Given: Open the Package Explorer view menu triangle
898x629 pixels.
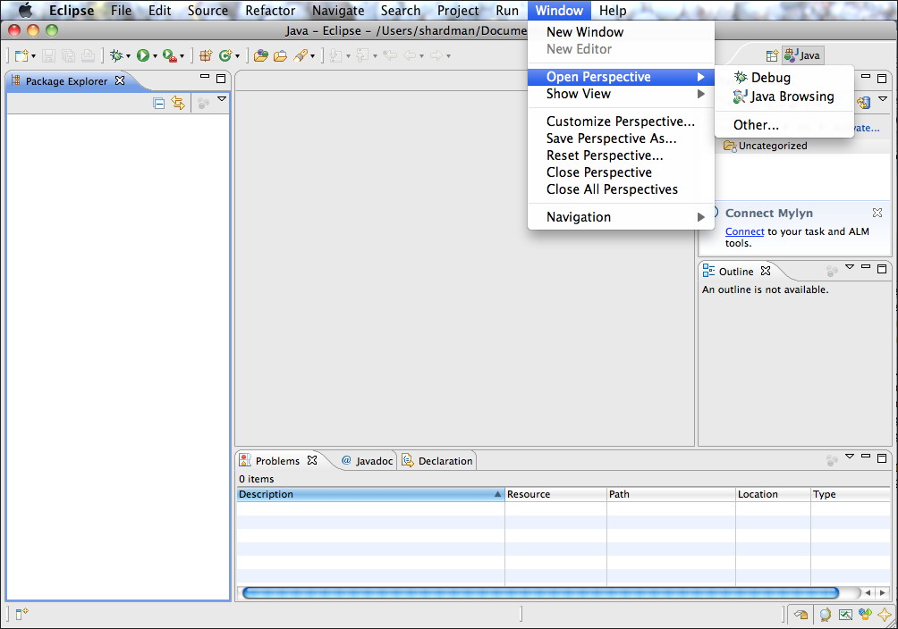Looking at the screenshot, I should [222, 99].
